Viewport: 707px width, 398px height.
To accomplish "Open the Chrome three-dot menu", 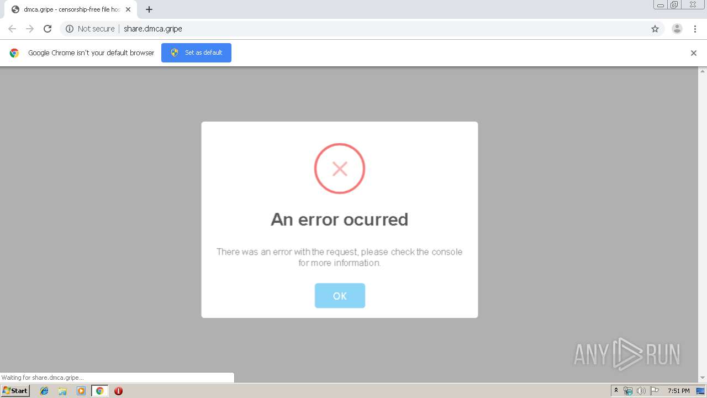I will [695, 29].
